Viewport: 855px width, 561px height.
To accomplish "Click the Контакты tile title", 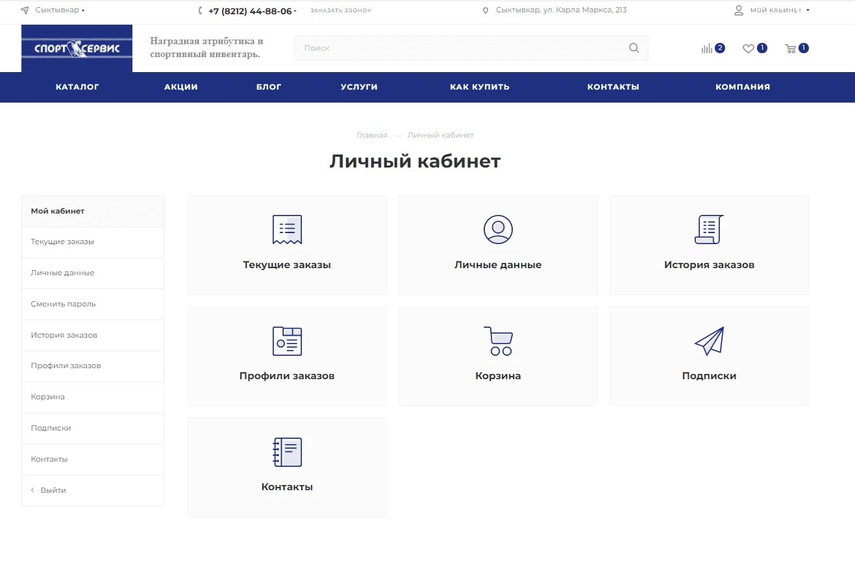I will (x=287, y=487).
